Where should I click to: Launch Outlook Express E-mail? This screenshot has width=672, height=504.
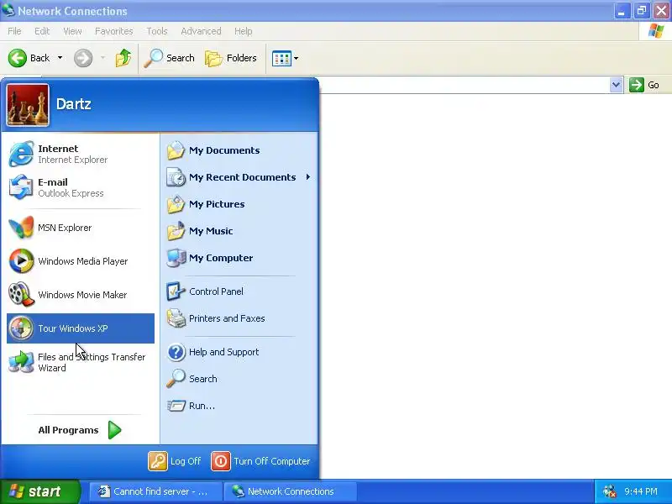(x=81, y=187)
